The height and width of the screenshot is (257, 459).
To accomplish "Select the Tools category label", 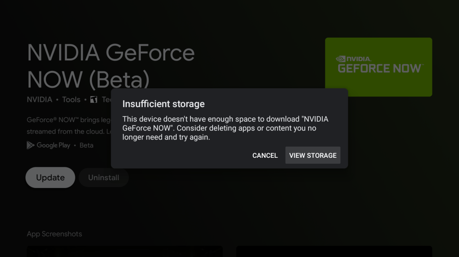I will [71, 100].
